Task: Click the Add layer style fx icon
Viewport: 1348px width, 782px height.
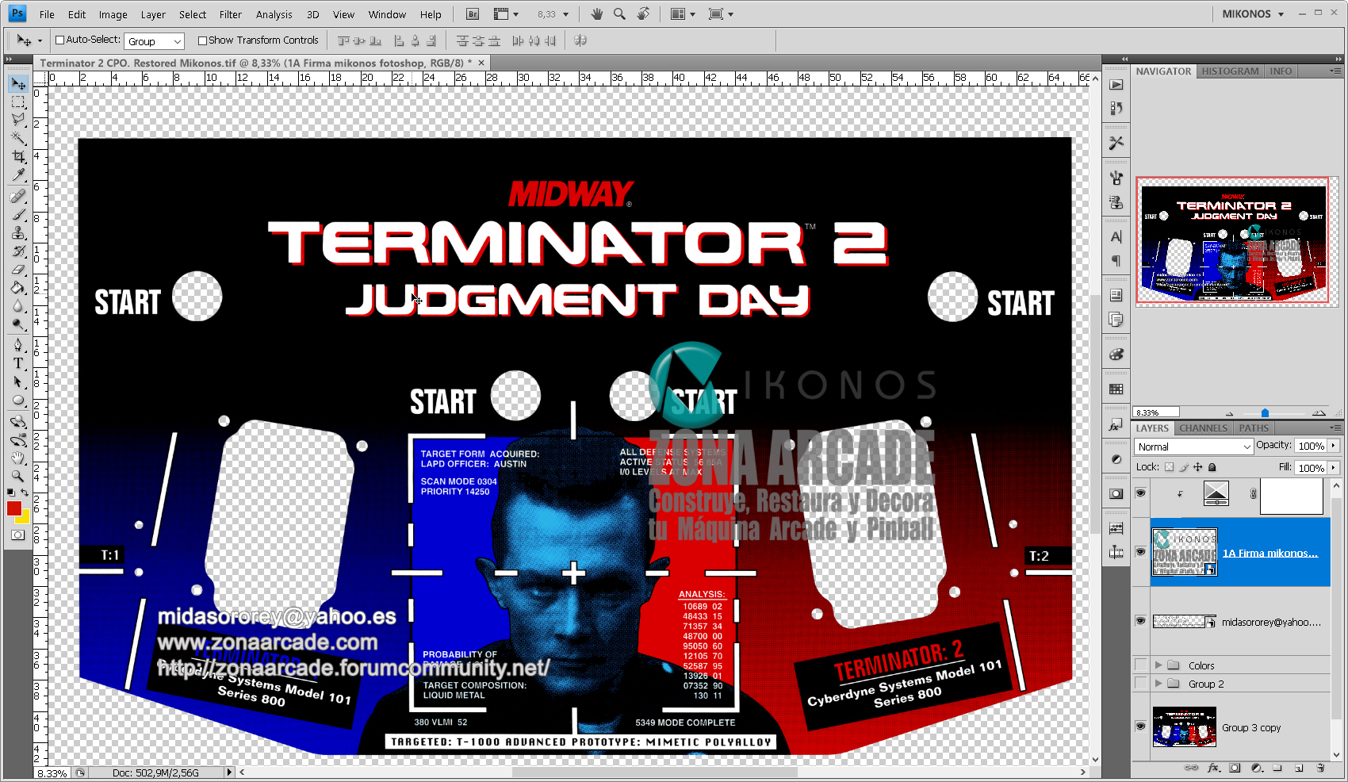Action: [x=1212, y=768]
